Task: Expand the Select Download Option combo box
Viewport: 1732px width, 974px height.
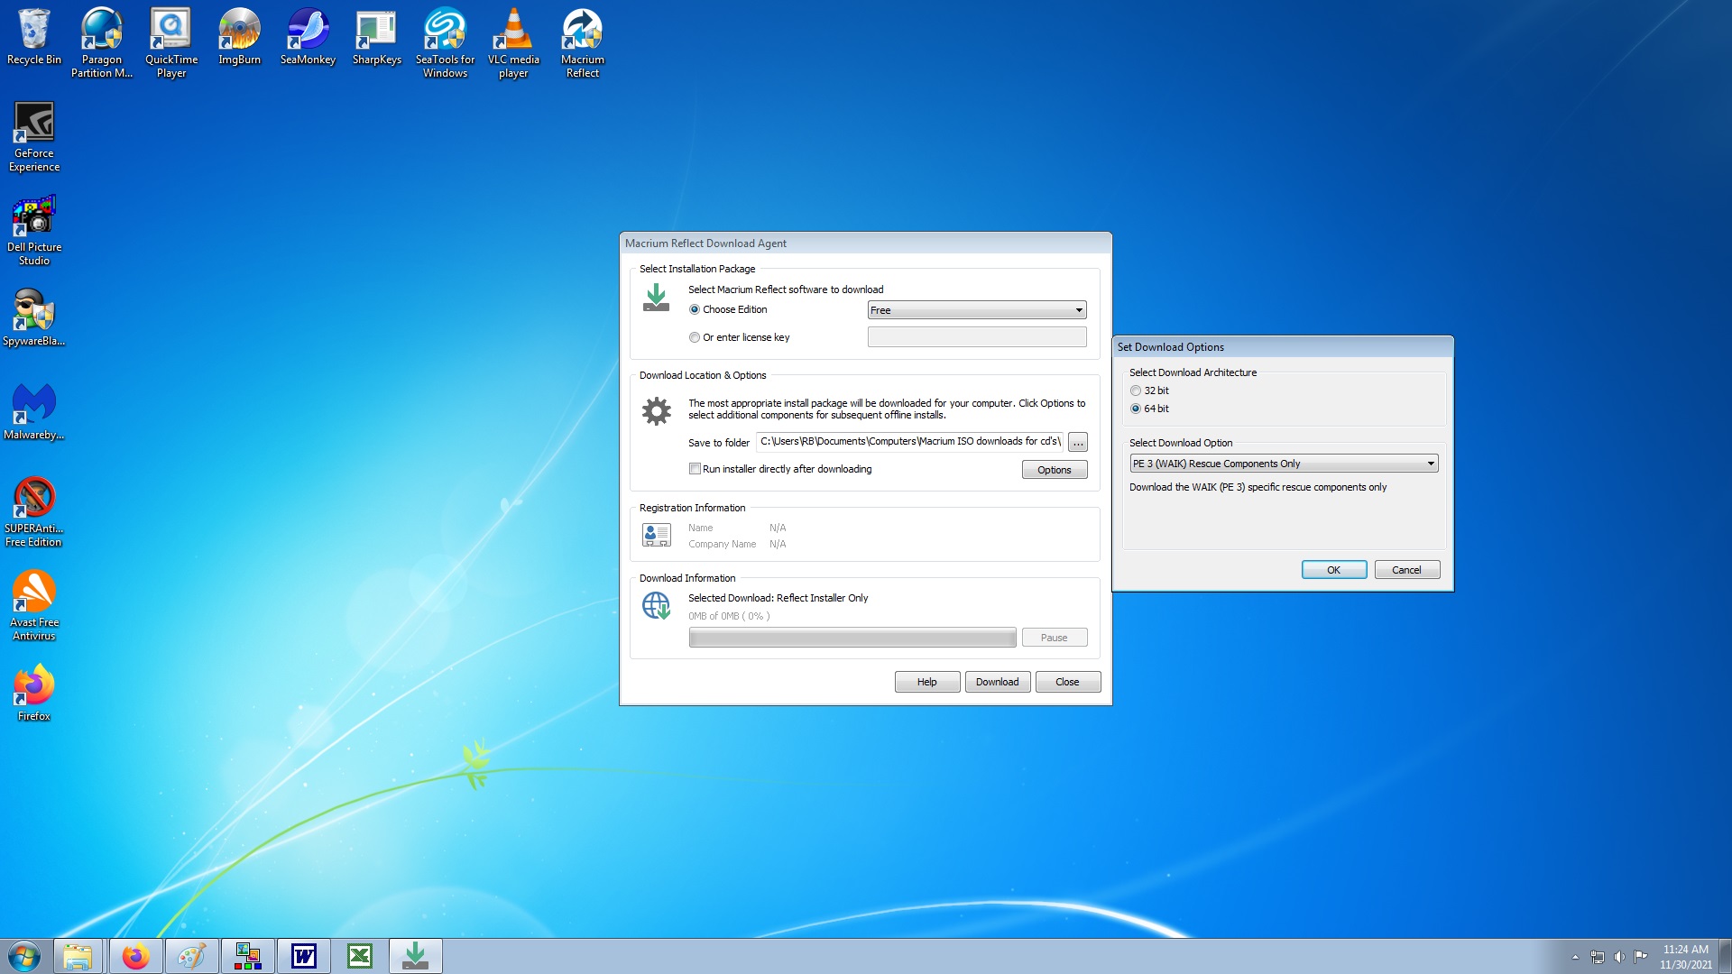Action: 1284,464
